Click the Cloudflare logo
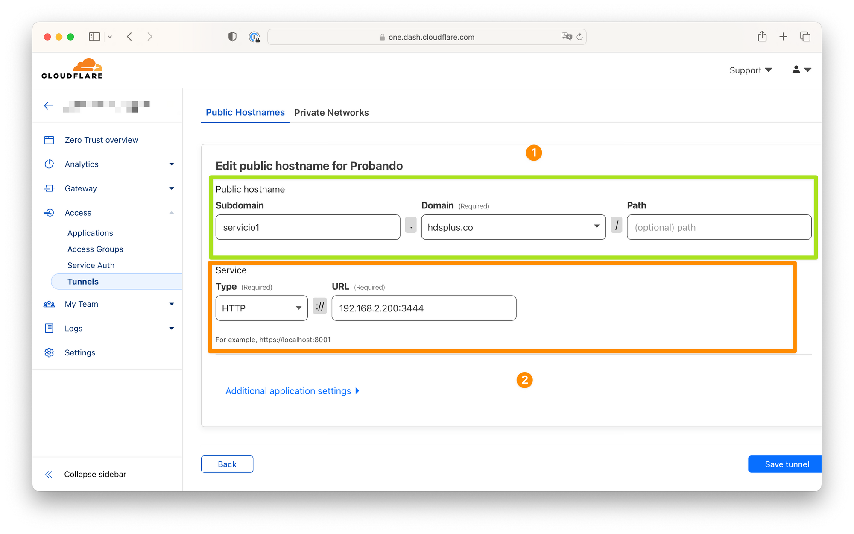854x534 pixels. [72, 69]
